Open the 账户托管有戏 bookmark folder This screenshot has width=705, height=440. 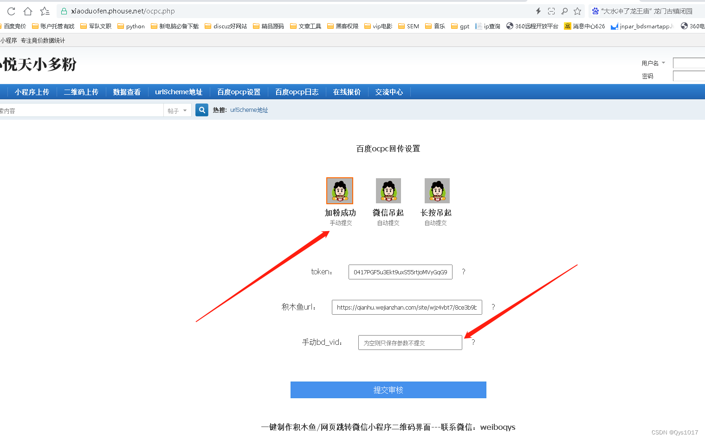point(53,26)
